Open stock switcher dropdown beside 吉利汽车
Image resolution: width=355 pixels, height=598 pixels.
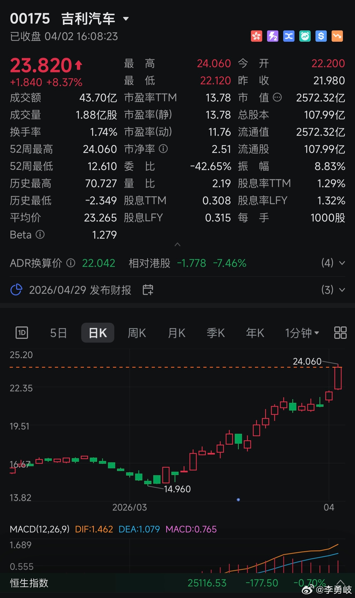pyautogui.click(x=126, y=19)
